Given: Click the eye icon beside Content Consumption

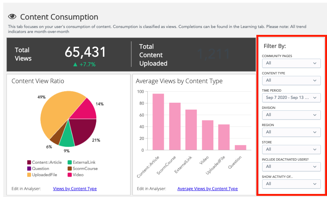Looking at the screenshot, I should click(12, 17).
